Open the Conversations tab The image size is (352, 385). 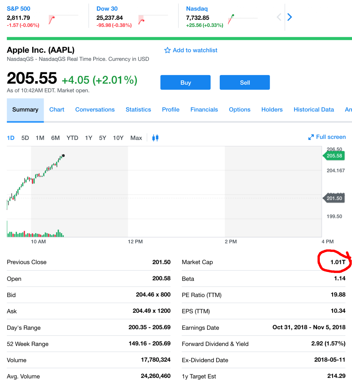pos(95,110)
